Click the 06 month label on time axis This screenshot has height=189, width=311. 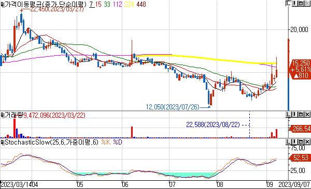[x=125, y=185]
